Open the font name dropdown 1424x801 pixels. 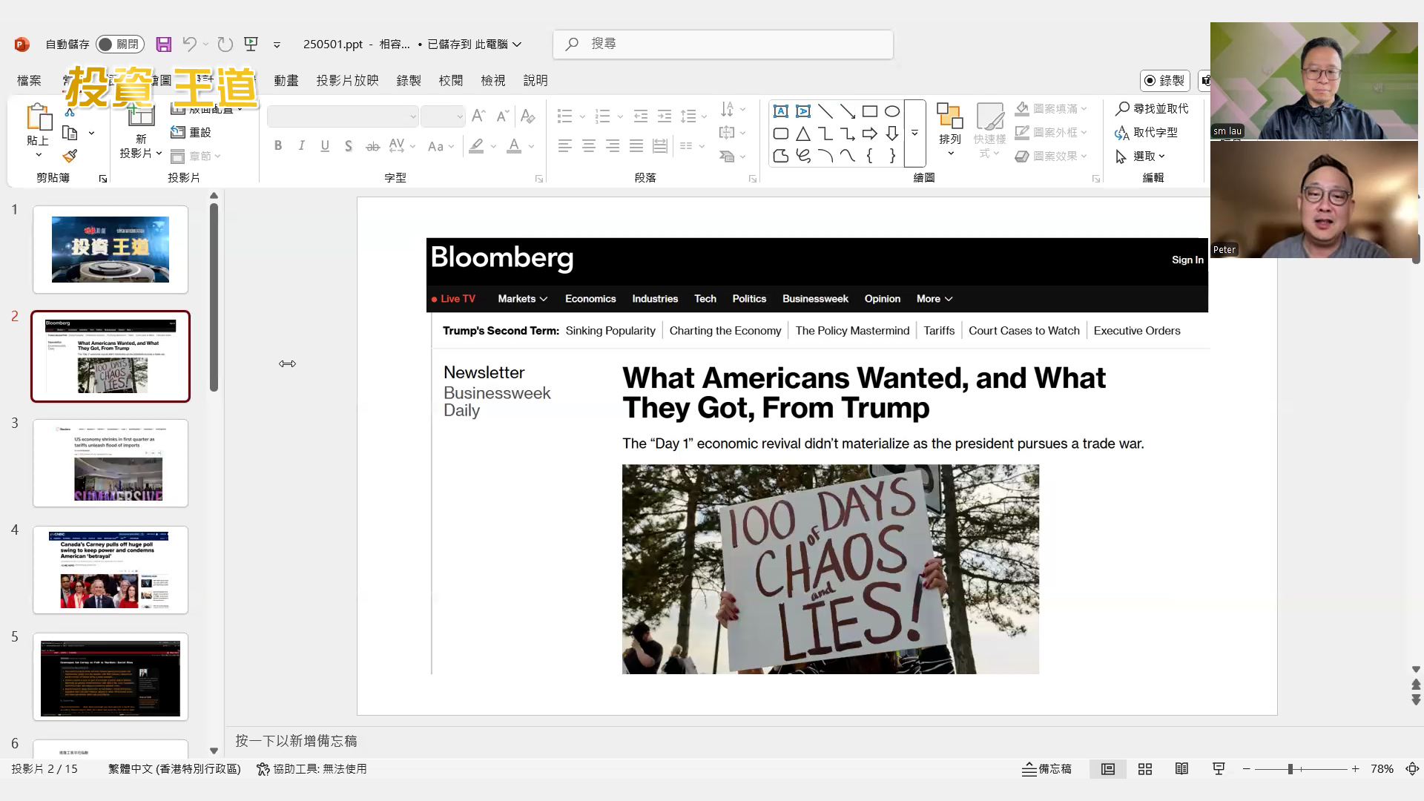point(413,116)
